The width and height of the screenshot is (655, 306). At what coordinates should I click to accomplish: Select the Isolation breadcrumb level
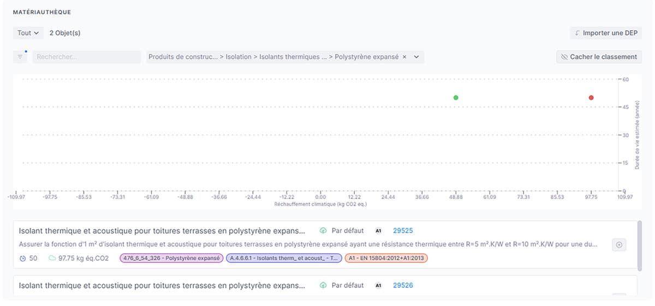[x=239, y=57]
